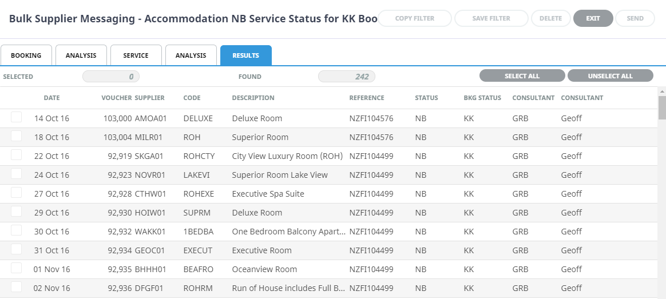
Task: Open the Analysis tab next to Booking
Action: click(x=81, y=55)
